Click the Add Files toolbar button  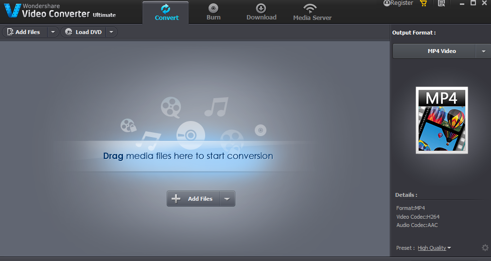[x=25, y=32]
